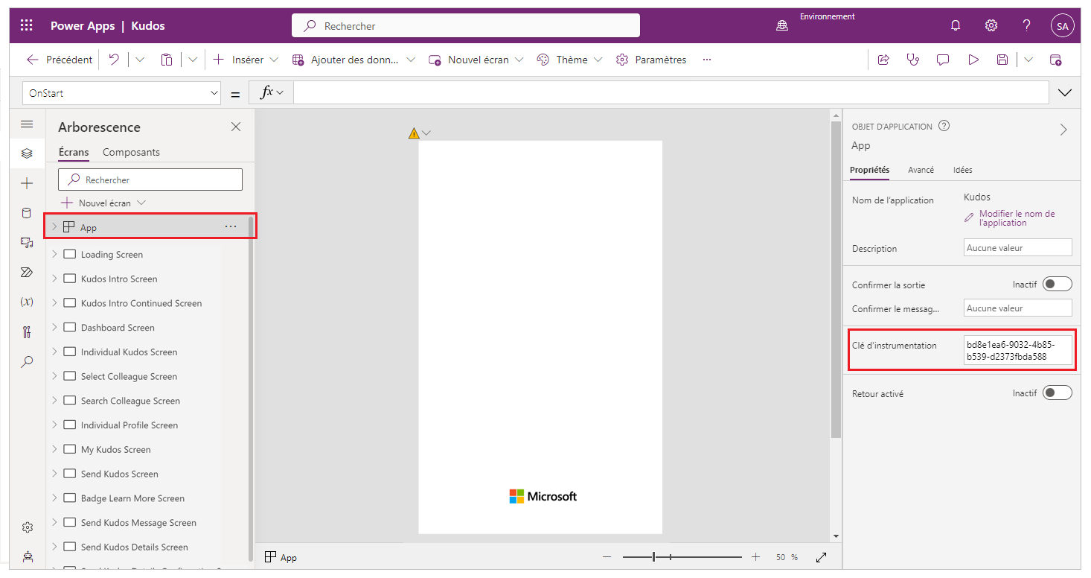Toggle the Retour activé switch
The height and width of the screenshot is (578, 1091).
tap(1057, 393)
